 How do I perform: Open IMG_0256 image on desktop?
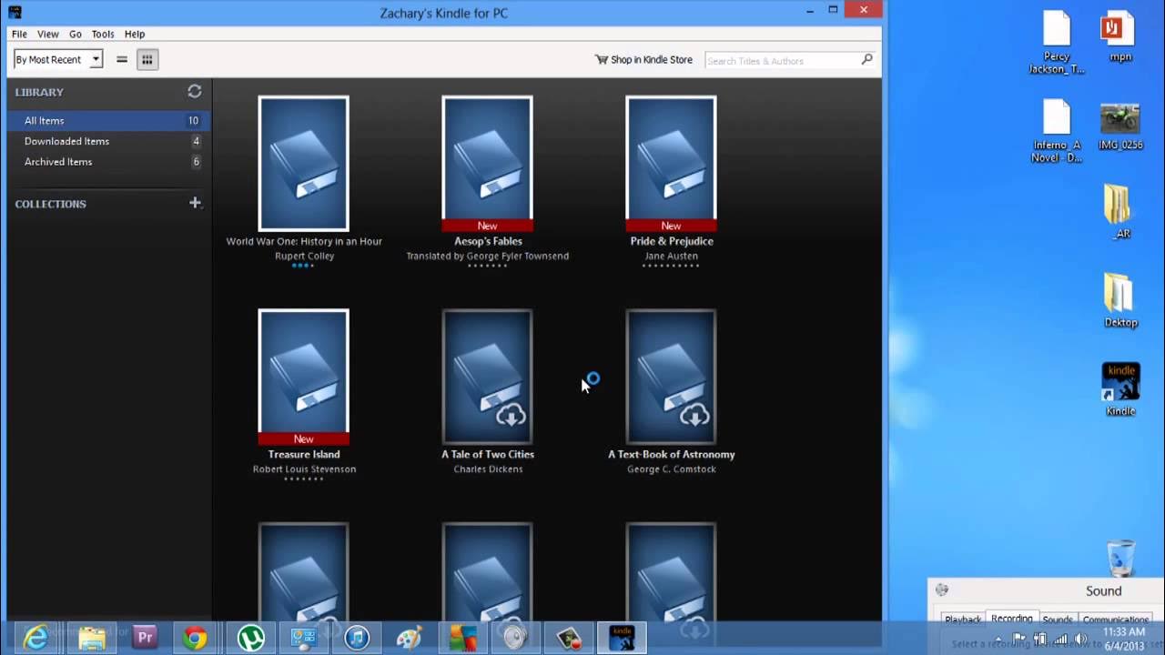coord(1120,126)
